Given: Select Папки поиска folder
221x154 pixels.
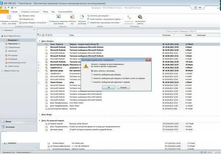Looking at the screenshot, I should point(13,66).
